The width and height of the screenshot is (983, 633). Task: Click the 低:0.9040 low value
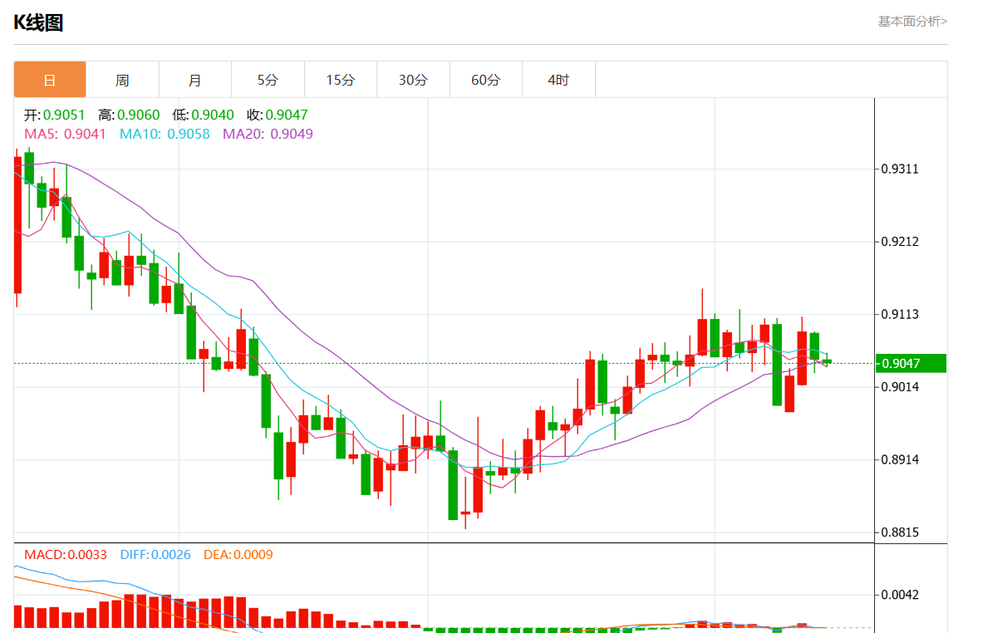(x=203, y=115)
